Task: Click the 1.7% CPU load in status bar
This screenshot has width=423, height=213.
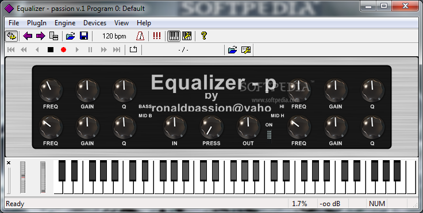Action: (x=299, y=204)
